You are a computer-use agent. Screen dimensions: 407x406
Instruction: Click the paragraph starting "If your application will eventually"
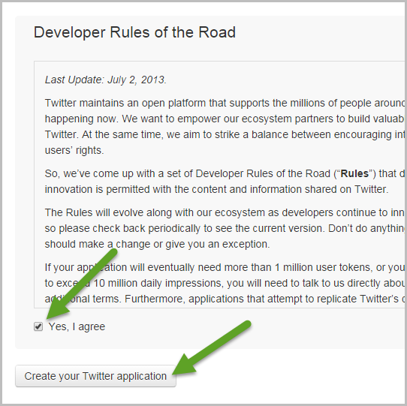coord(225,283)
